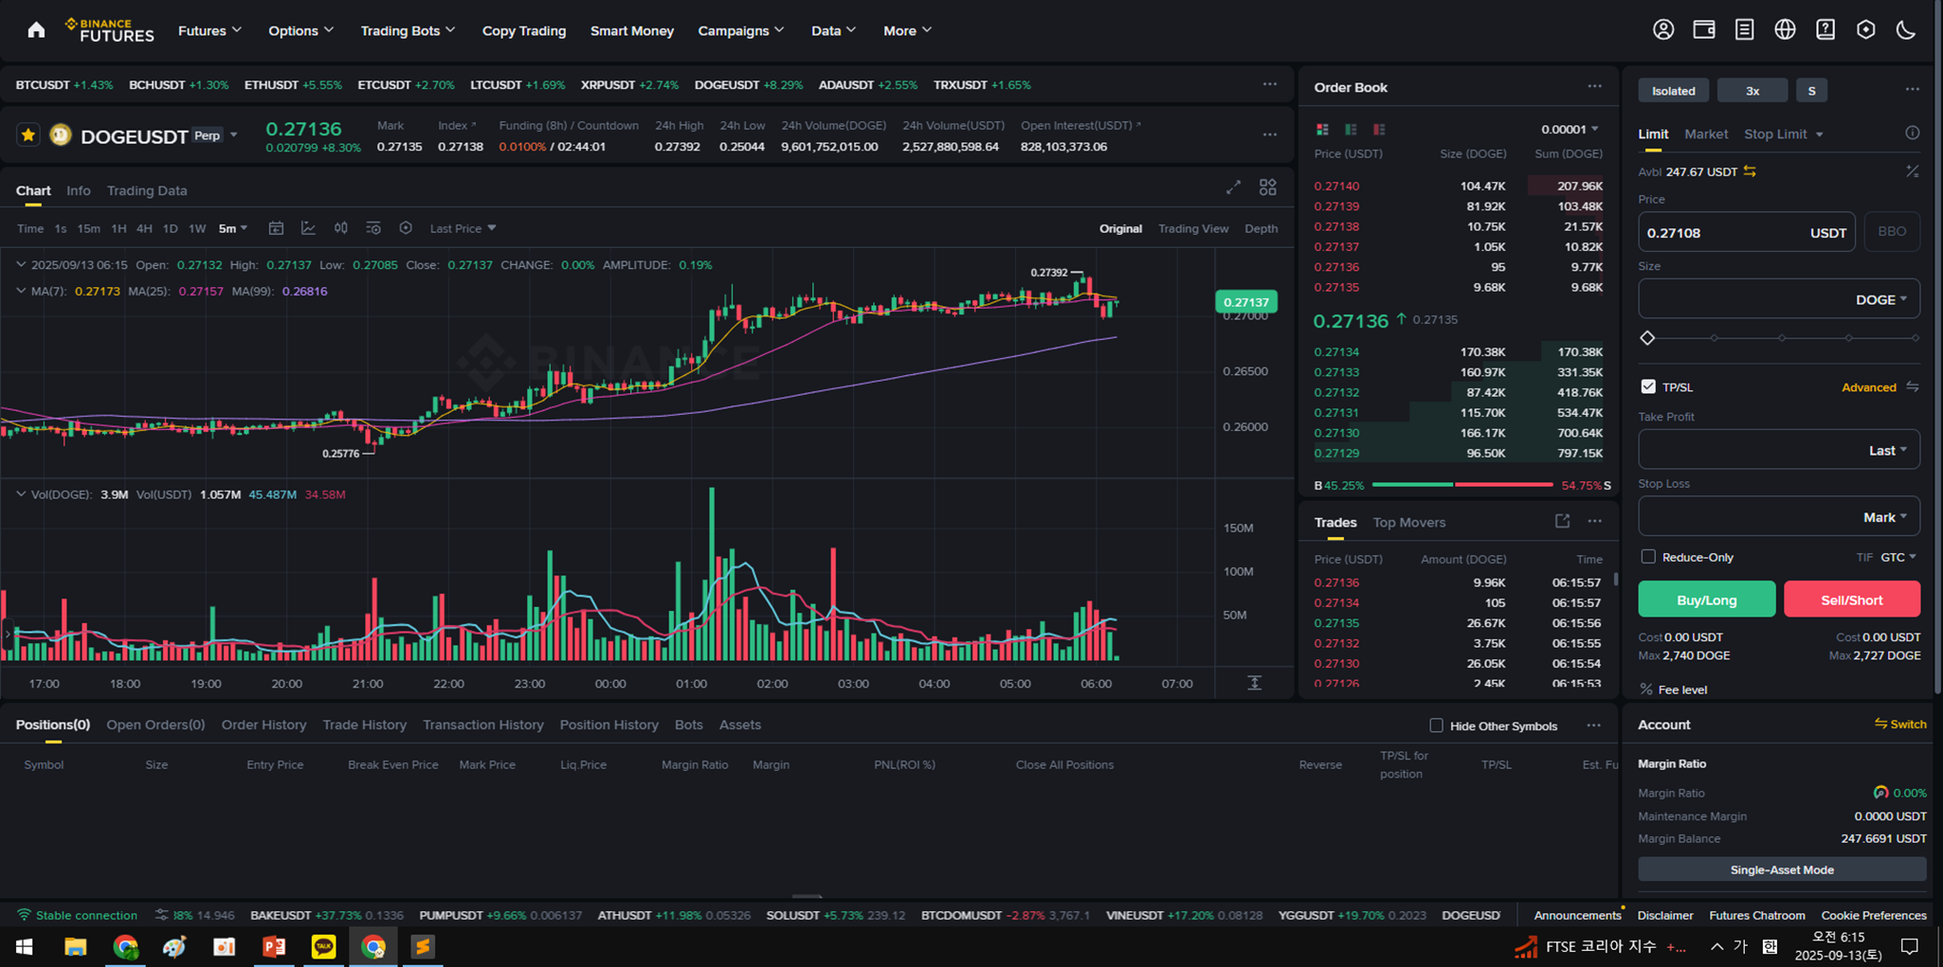The image size is (1943, 967).
Task: Open the Top Movers tab
Action: click(1409, 522)
